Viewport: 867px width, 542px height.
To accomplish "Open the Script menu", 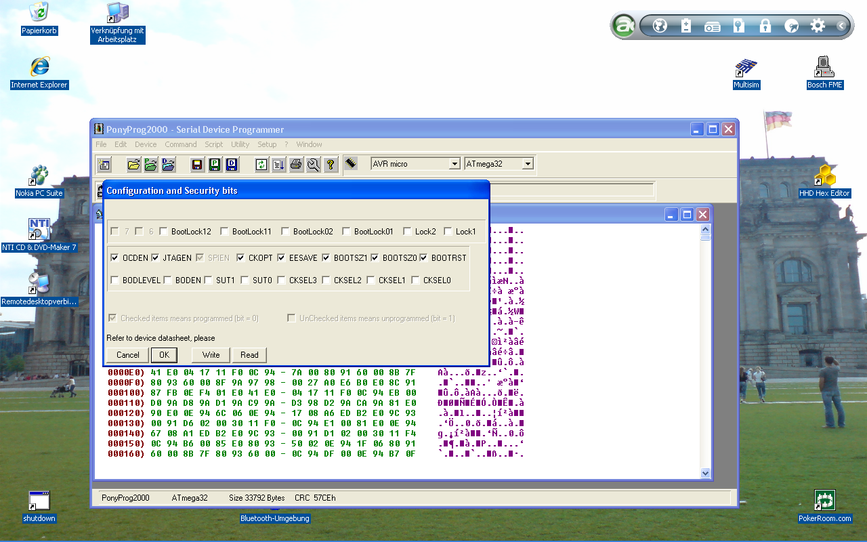I will [214, 144].
